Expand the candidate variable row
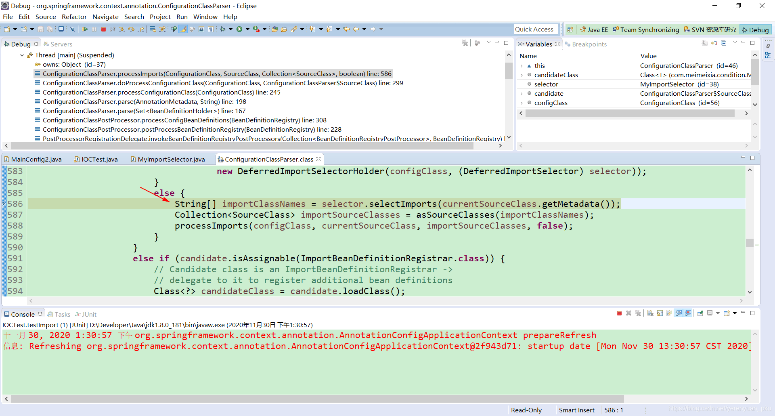The width and height of the screenshot is (775, 416). (x=522, y=94)
